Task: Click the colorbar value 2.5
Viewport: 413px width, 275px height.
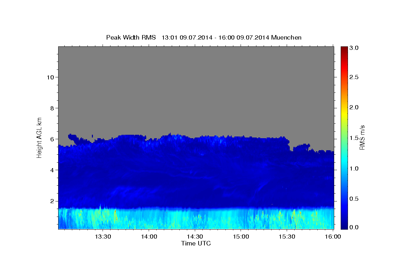Action: [354, 77]
